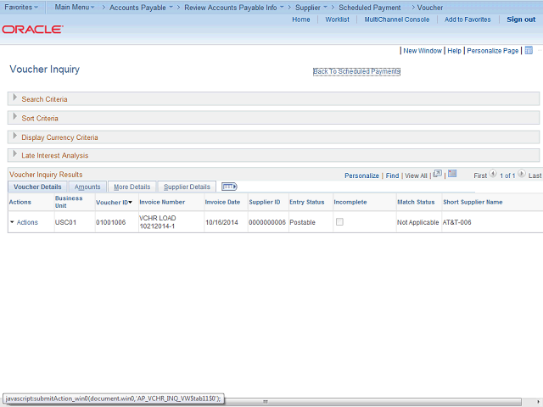
Task: Click voucher ID value 01001006
Action: [111, 222]
